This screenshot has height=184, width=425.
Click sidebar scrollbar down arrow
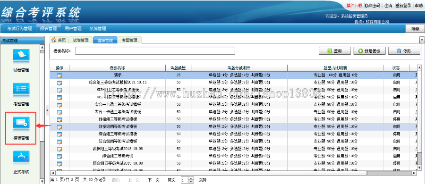pyautogui.click(x=42, y=181)
